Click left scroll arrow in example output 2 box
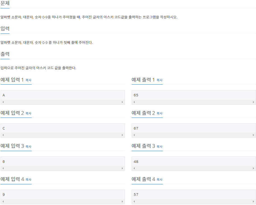The image size is (256, 205). point(134,135)
